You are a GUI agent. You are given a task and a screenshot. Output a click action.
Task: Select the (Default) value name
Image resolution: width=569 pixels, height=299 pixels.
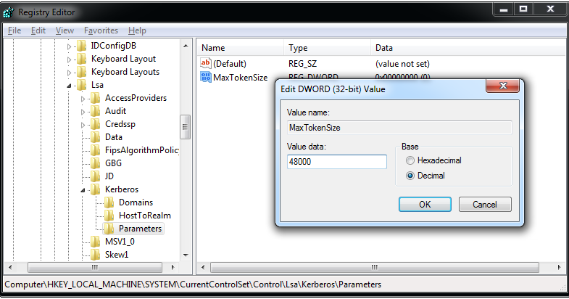point(230,64)
